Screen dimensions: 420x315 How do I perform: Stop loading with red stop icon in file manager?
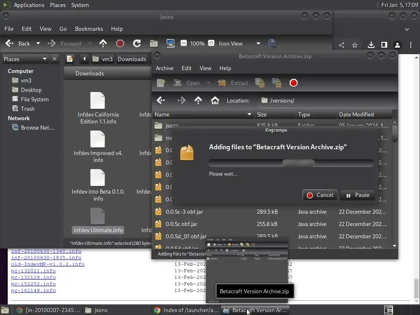coord(120,43)
